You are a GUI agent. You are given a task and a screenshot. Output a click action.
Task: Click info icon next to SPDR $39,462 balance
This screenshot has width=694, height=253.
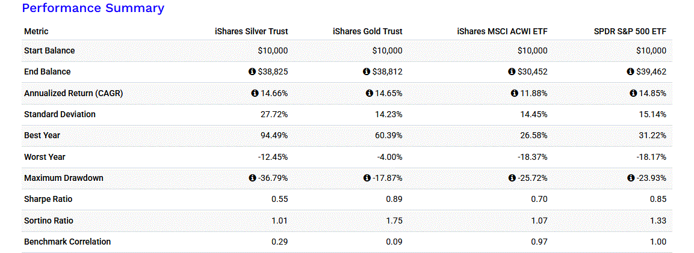coord(630,72)
